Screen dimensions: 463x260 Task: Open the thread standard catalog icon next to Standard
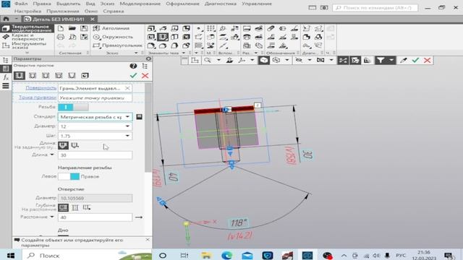139,117
